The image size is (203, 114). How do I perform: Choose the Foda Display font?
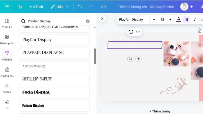click(x=54, y=93)
